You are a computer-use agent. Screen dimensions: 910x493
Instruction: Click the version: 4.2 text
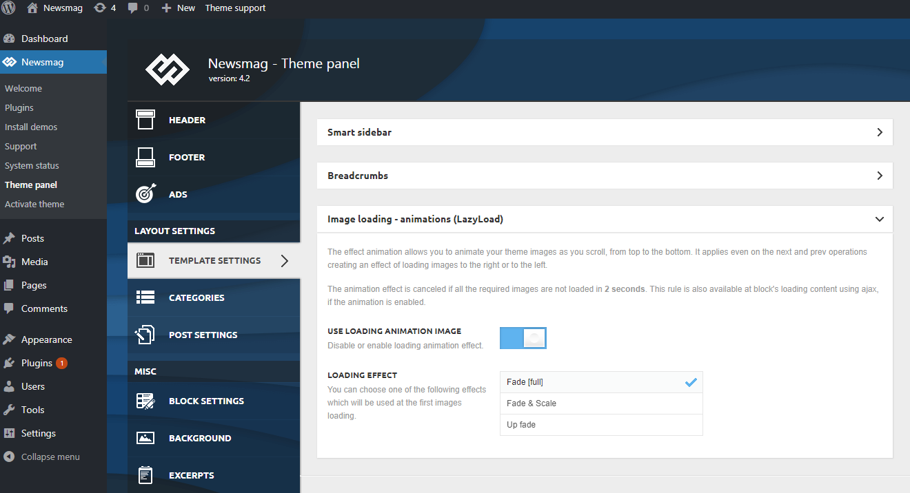(x=229, y=78)
